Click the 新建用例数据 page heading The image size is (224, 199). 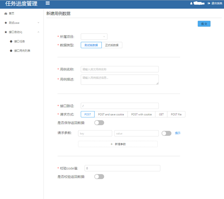(x=58, y=14)
